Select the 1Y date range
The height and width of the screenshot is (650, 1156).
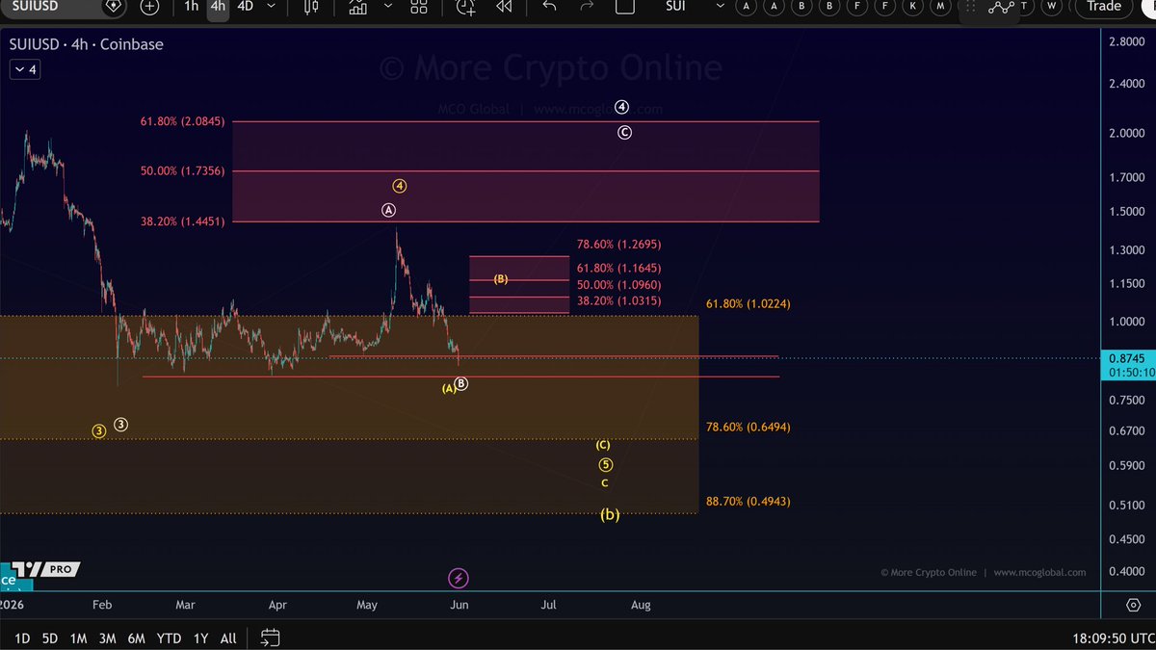tap(200, 638)
